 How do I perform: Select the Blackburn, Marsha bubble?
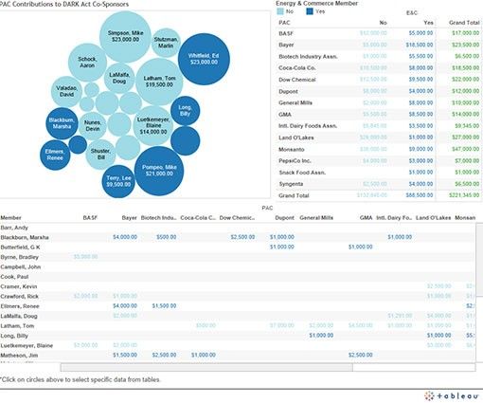62,123
